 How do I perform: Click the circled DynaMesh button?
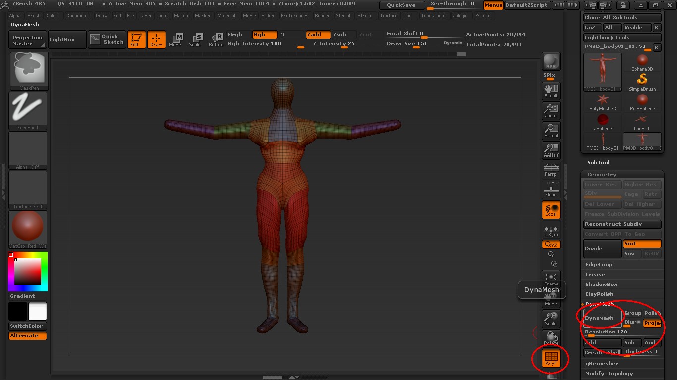601,318
